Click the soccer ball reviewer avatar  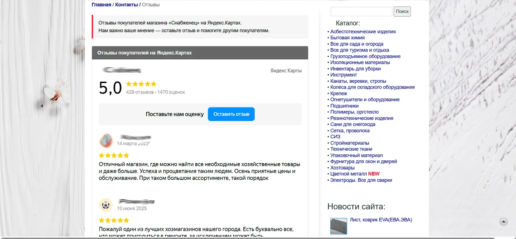(106, 205)
